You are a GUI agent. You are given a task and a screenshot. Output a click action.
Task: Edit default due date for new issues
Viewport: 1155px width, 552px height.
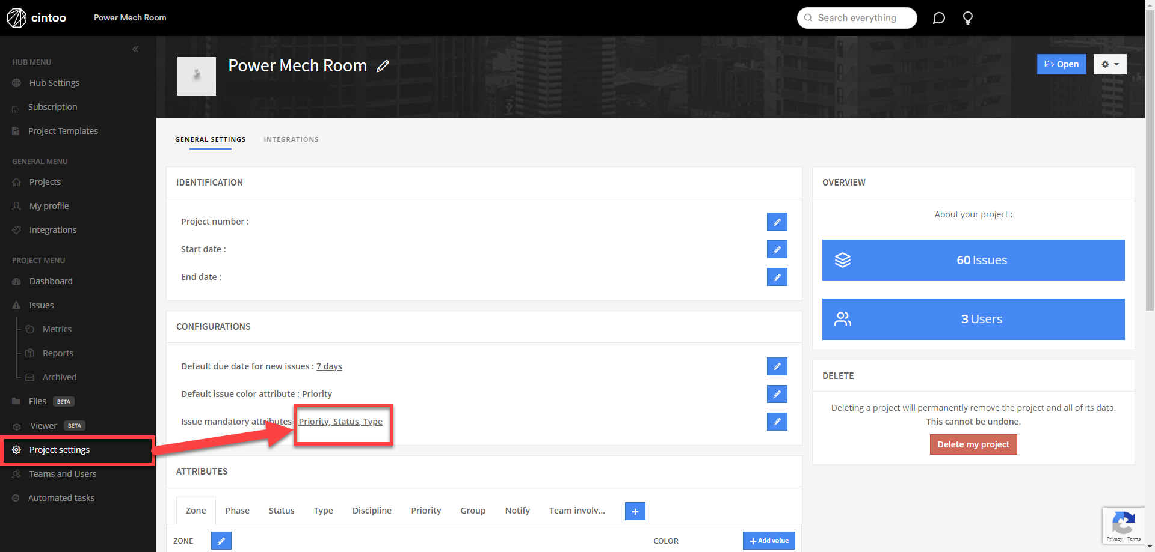tap(777, 366)
